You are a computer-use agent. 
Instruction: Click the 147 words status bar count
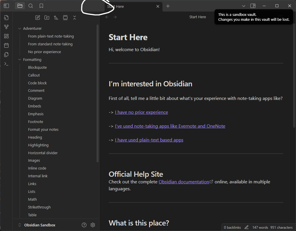pos(260,228)
